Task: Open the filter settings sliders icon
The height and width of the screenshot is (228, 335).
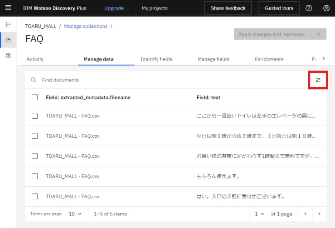Action: tap(318, 80)
